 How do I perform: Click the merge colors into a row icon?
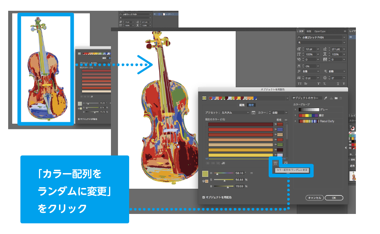point(208,163)
